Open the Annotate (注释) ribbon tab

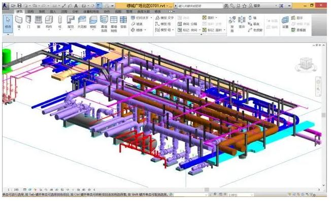click(64, 11)
